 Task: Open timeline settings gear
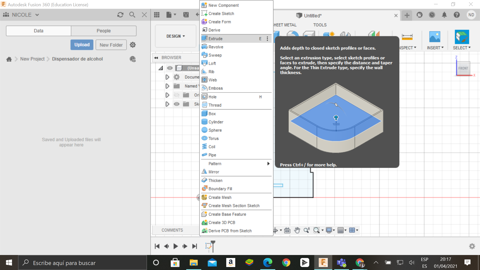472,246
